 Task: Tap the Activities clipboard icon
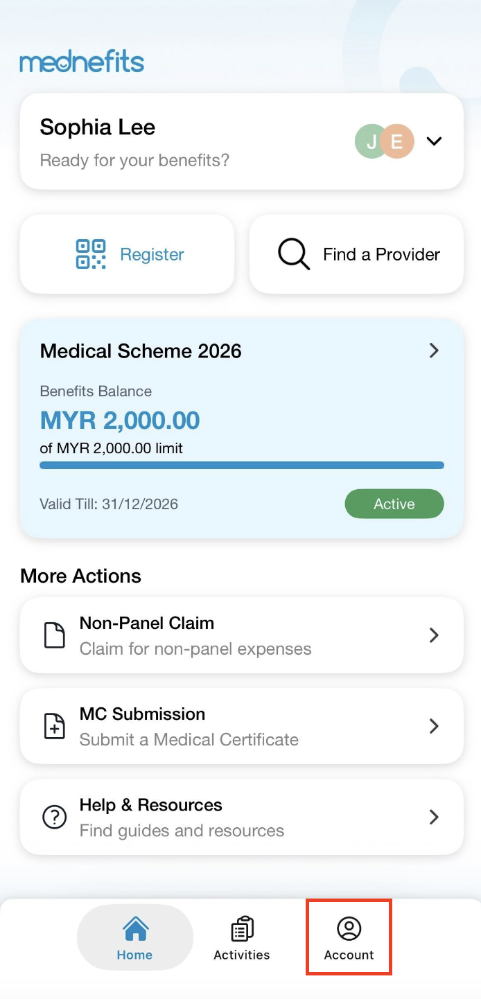242,928
